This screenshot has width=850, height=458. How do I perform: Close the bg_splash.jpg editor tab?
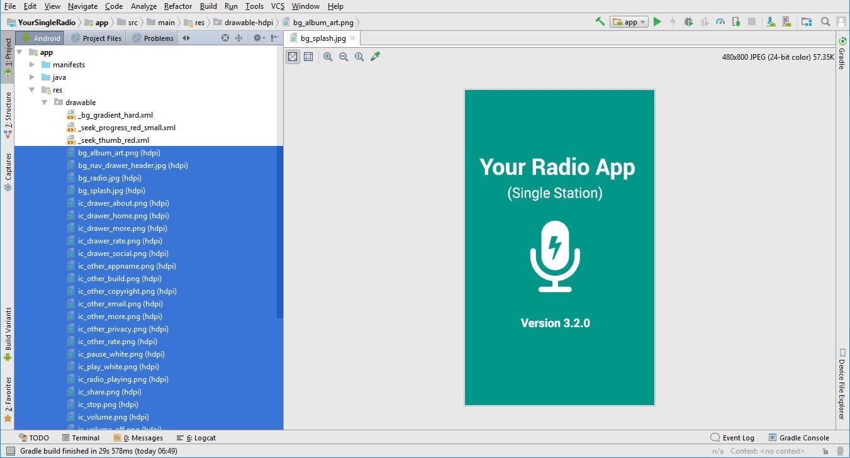[x=353, y=38]
